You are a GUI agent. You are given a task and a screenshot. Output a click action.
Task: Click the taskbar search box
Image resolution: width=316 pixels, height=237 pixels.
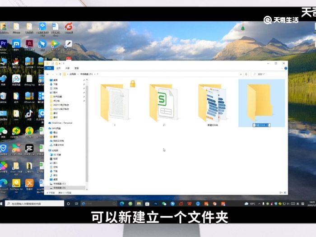(x=34, y=204)
